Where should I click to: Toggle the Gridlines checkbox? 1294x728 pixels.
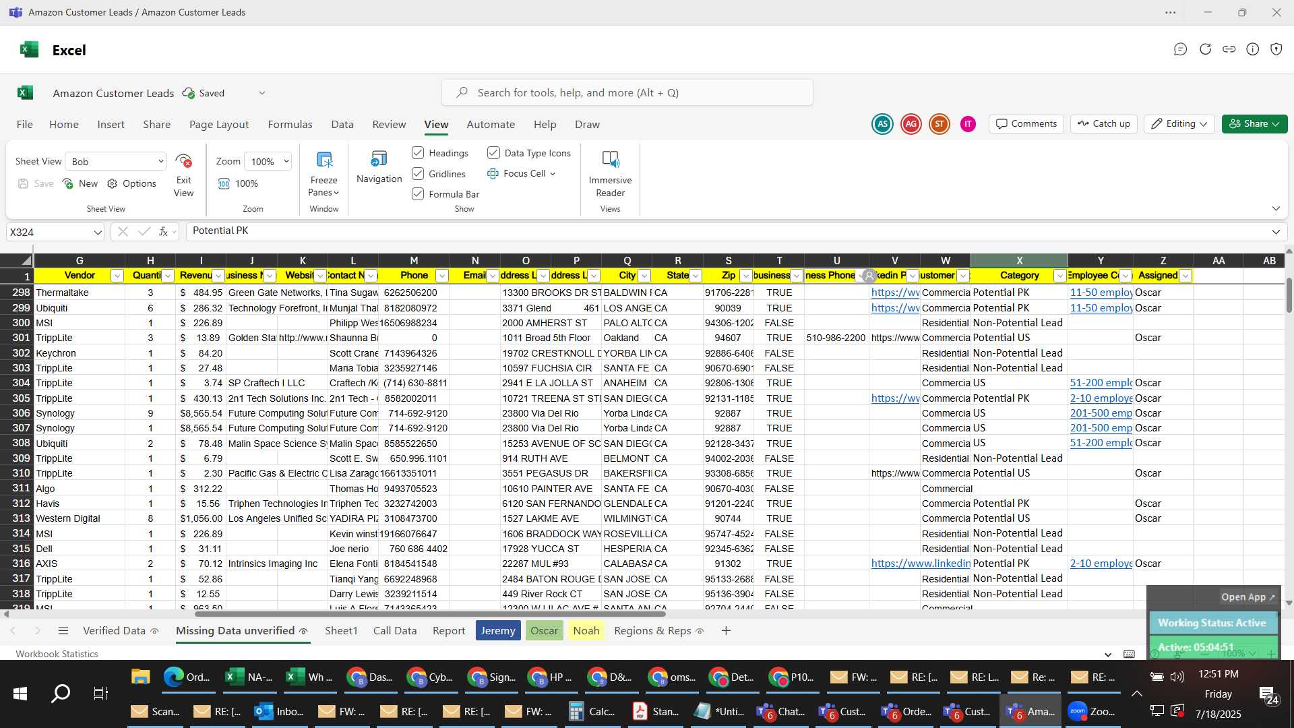point(418,174)
